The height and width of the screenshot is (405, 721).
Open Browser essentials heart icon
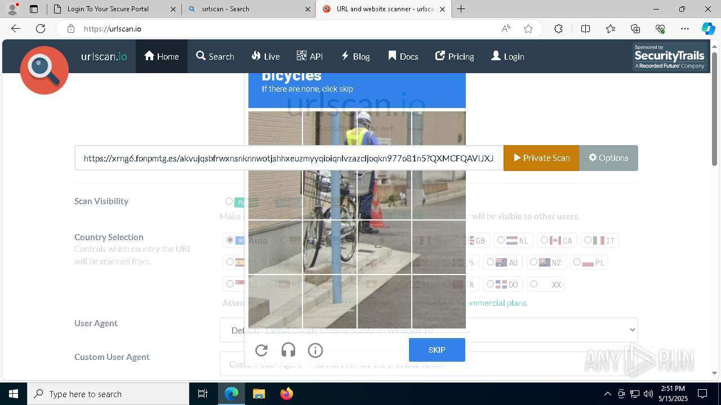click(660, 29)
